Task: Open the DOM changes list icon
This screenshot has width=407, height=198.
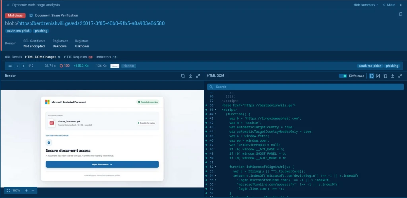Action: coord(10,66)
